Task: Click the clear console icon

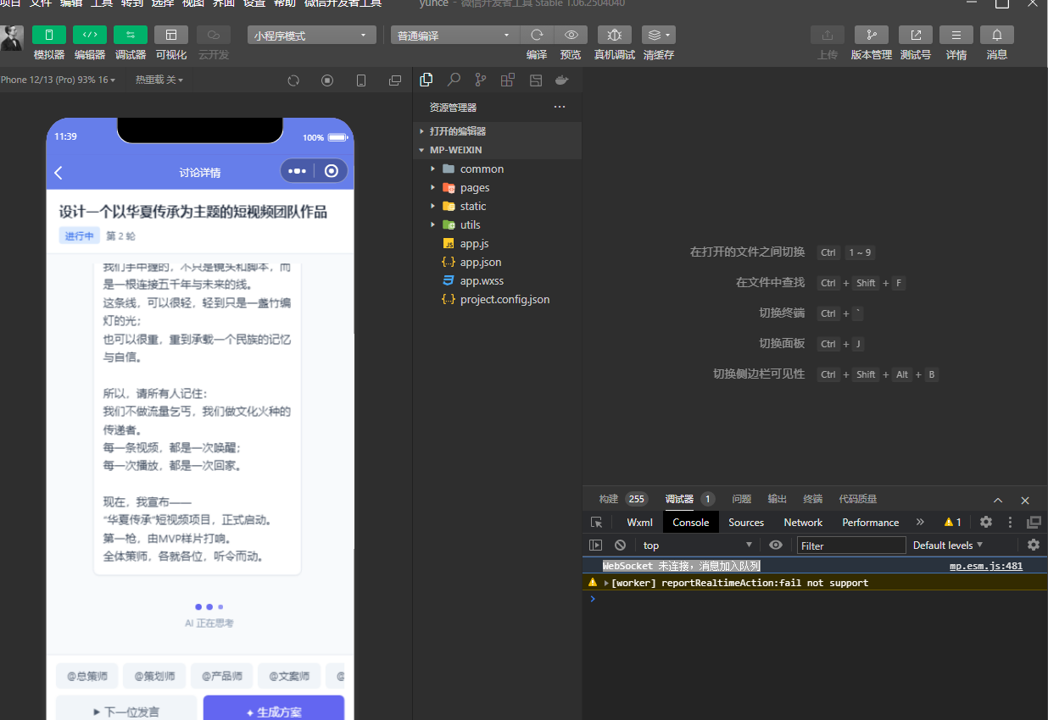Action: coord(620,545)
